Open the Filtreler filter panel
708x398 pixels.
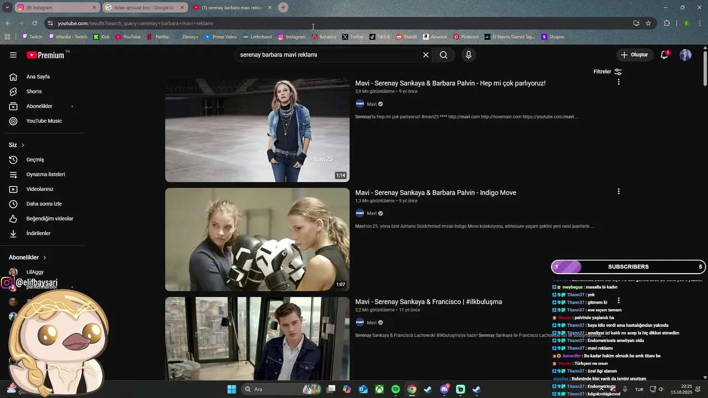tap(607, 72)
